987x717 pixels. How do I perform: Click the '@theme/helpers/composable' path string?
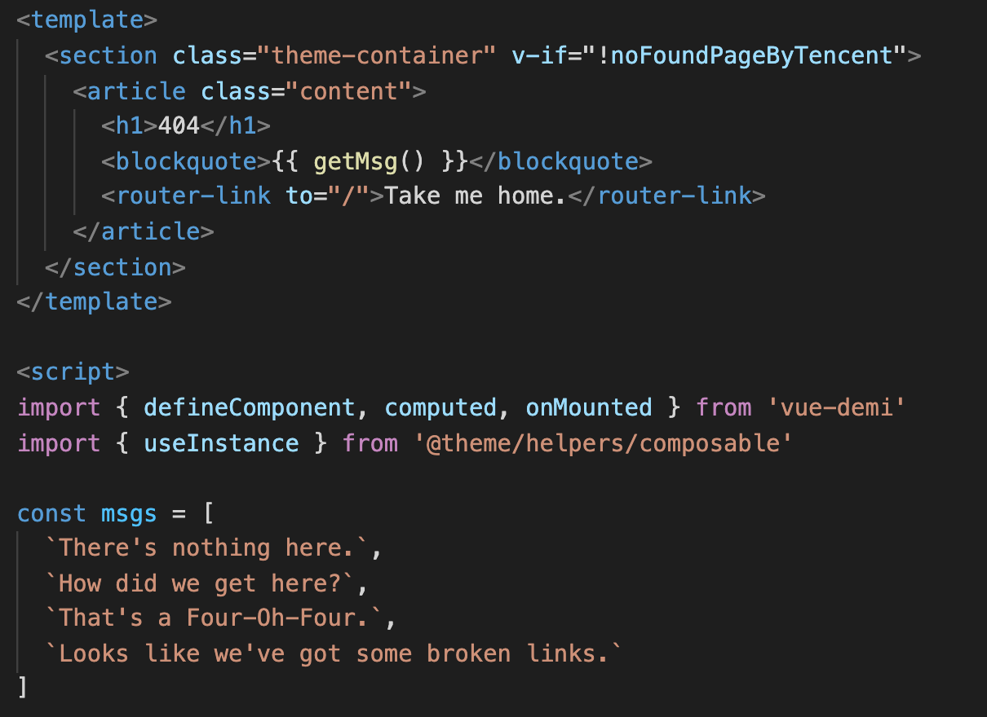pyautogui.click(x=603, y=442)
